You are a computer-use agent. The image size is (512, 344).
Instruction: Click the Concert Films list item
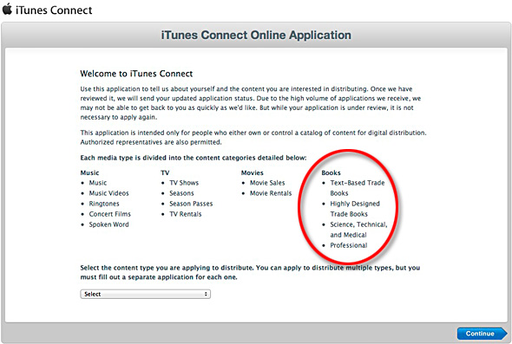110,214
